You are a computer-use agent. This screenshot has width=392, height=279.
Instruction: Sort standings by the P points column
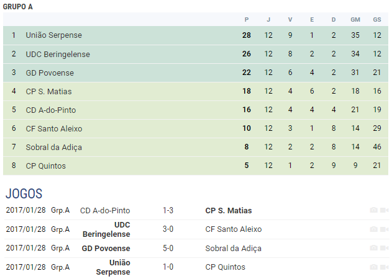(x=247, y=19)
